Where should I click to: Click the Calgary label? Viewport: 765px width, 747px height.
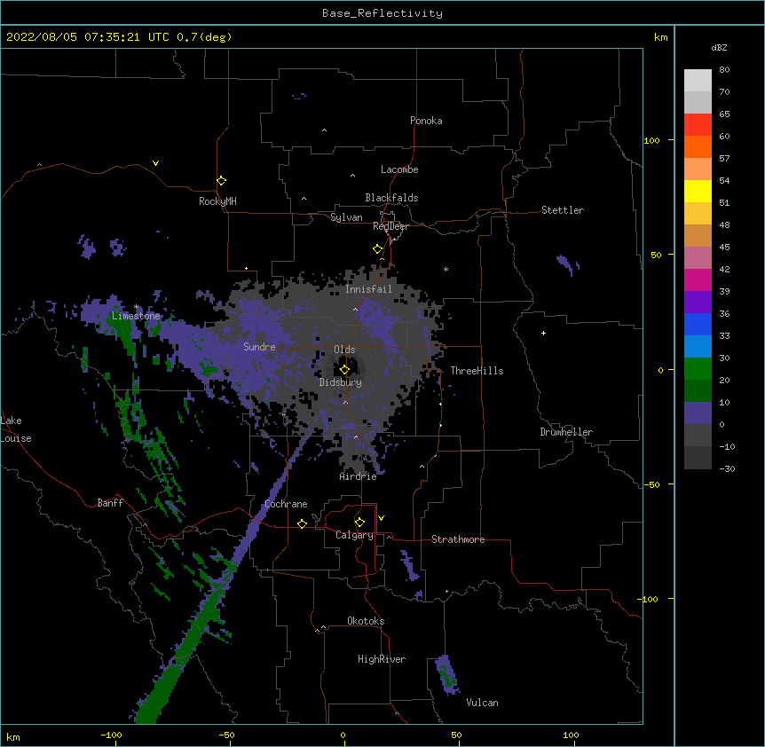coord(355,535)
